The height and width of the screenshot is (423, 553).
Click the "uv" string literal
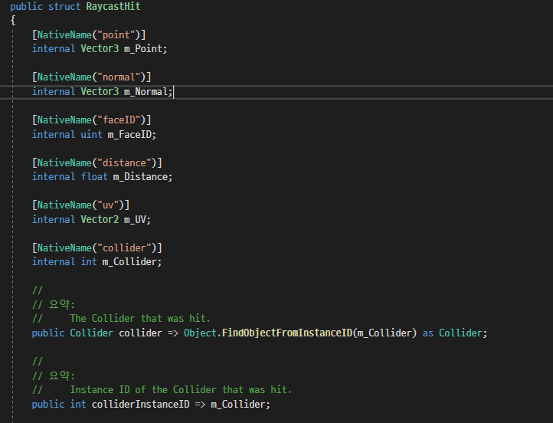108,205
